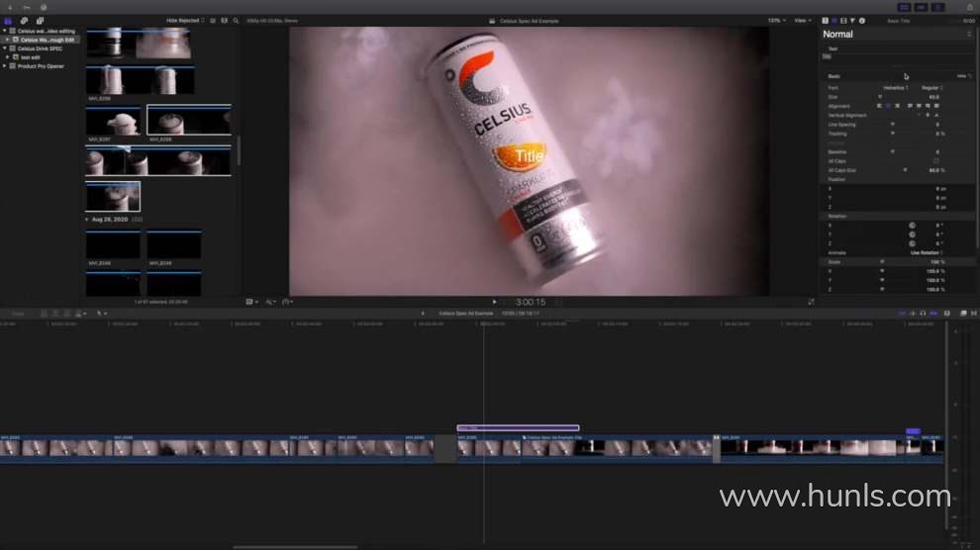Viewport: 980px width, 550px height.
Task: Set vertical alignment to bottom
Action: point(936,116)
